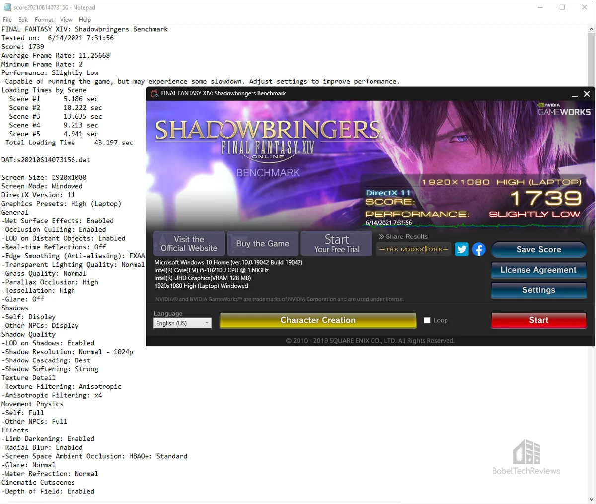Image resolution: width=596 pixels, height=504 pixels.
Task: Click '-Radial Blur: Enabled' line
Action: (x=42, y=448)
